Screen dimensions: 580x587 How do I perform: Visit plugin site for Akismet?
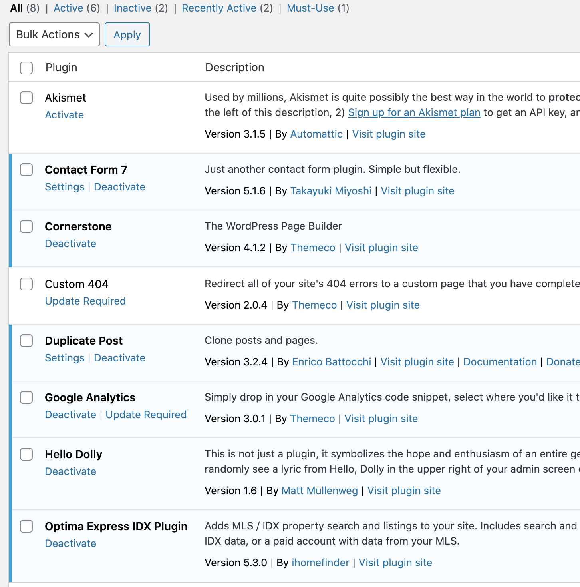coord(389,134)
